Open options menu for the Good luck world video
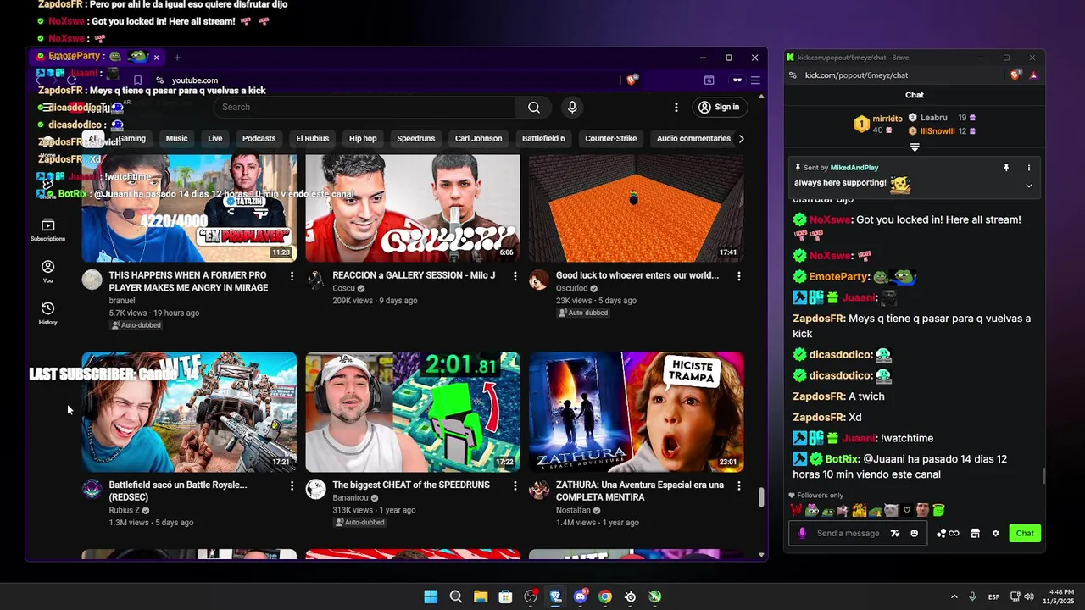1085x610 pixels. (738, 276)
